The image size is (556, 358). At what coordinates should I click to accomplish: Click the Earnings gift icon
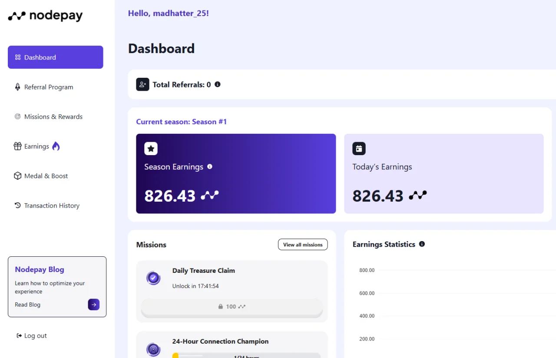(x=18, y=146)
